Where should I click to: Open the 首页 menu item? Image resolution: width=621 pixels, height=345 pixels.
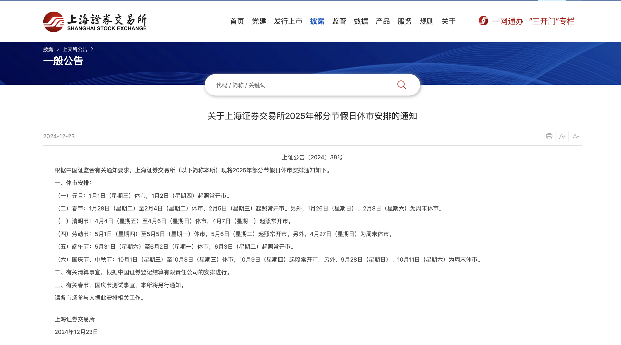point(237,21)
